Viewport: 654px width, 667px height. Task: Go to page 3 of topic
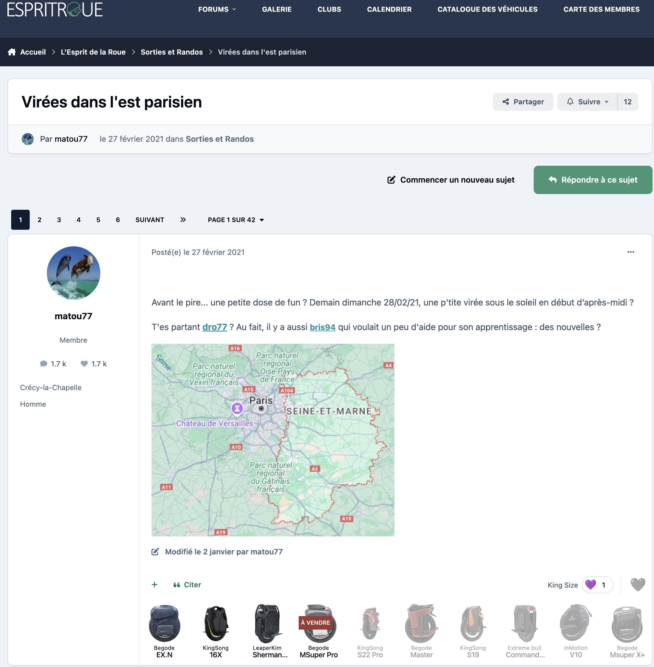point(59,220)
